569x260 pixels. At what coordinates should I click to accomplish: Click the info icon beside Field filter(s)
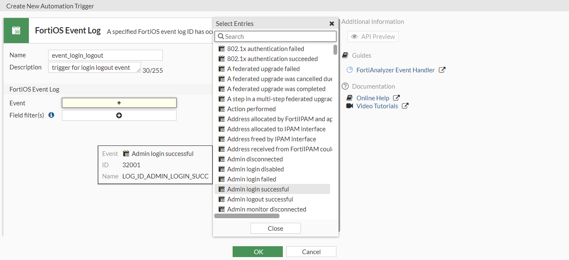pyautogui.click(x=51, y=115)
